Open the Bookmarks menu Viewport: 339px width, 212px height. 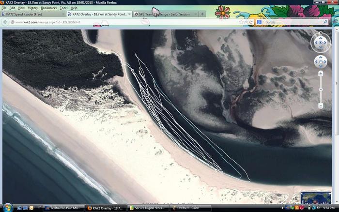pyautogui.click(x=48, y=8)
